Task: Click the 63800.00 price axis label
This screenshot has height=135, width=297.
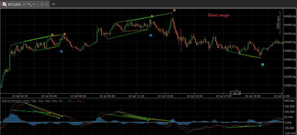Action: [290, 51]
